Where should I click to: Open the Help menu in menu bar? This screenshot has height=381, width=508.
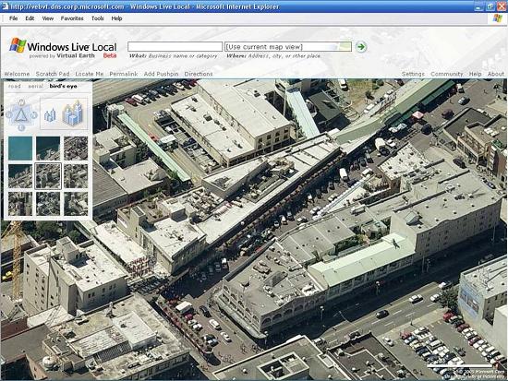pos(116,18)
